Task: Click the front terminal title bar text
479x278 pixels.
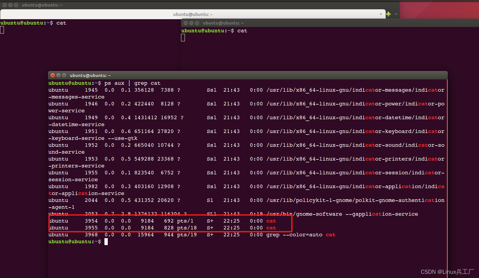Action: pos(90,75)
